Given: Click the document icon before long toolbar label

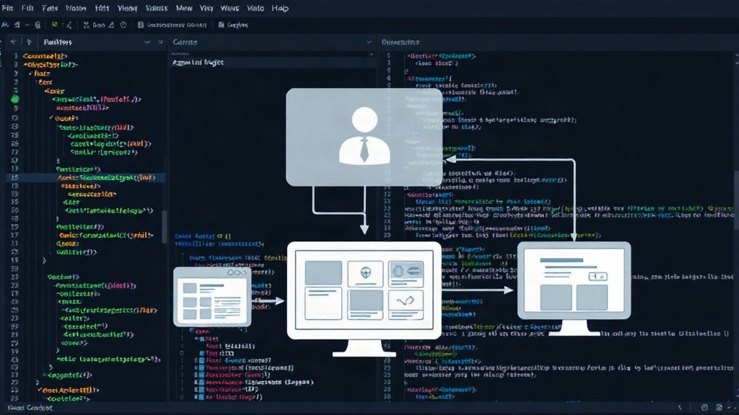Looking at the screenshot, I should pos(141,25).
